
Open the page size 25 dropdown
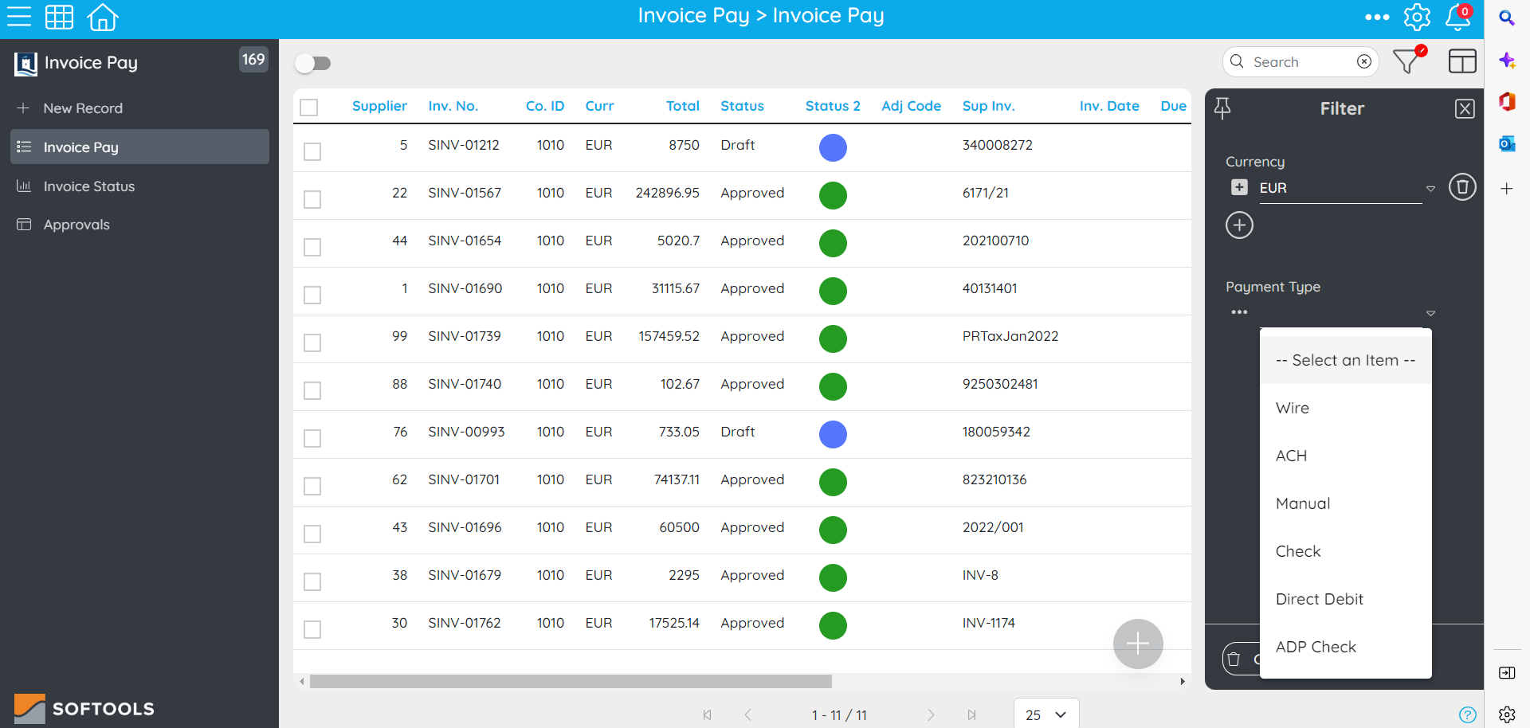[1046, 714]
